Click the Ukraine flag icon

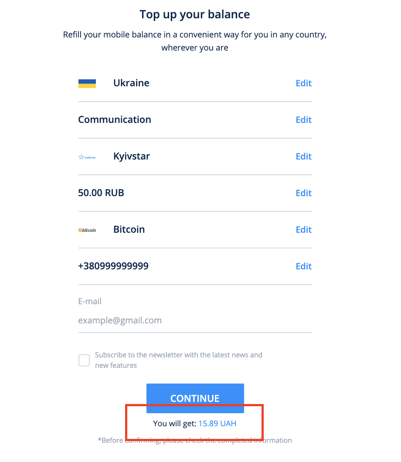[x=87, y=83]
